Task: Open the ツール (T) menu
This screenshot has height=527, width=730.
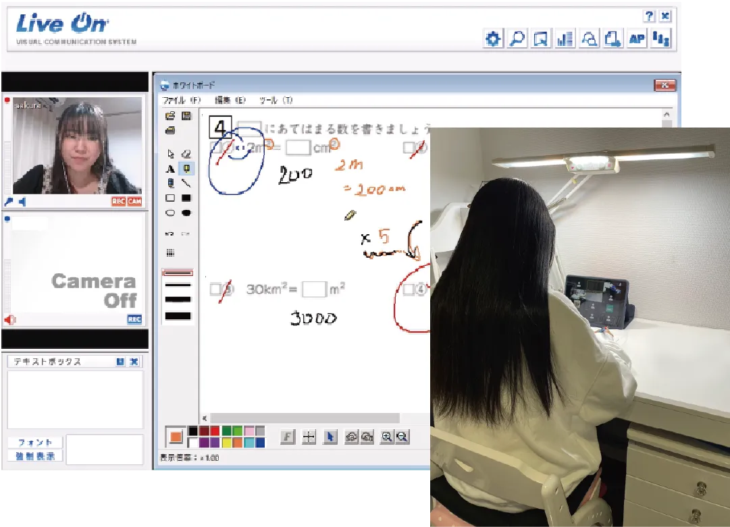Action: pyautogui.click(x=276, y=101)
